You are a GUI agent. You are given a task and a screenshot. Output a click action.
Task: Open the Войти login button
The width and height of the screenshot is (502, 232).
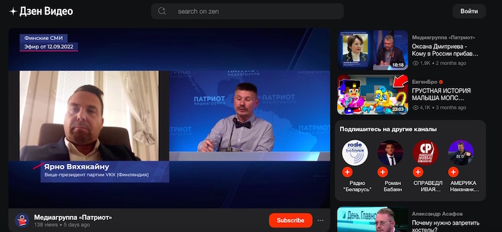[x=469, y=11]
